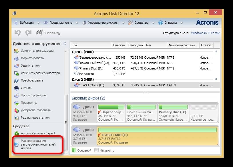Click the Redo arrow icon in toolbar
Image resolution: width=233 pixels, height=167 pixels.
tap(28, 33)
